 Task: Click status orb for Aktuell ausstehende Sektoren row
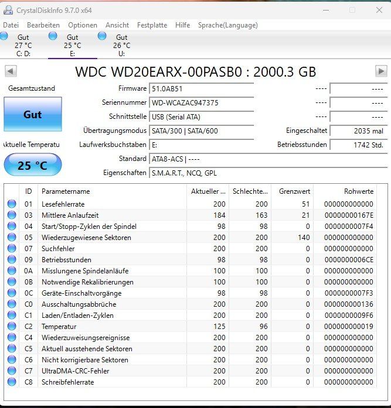click(x=12, y=348)
